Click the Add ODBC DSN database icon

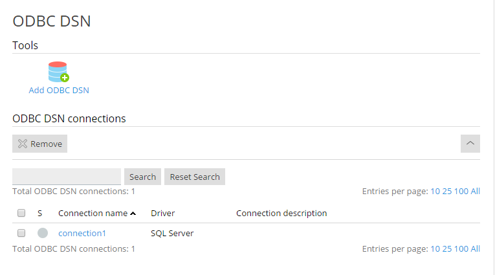pos(58,72)
